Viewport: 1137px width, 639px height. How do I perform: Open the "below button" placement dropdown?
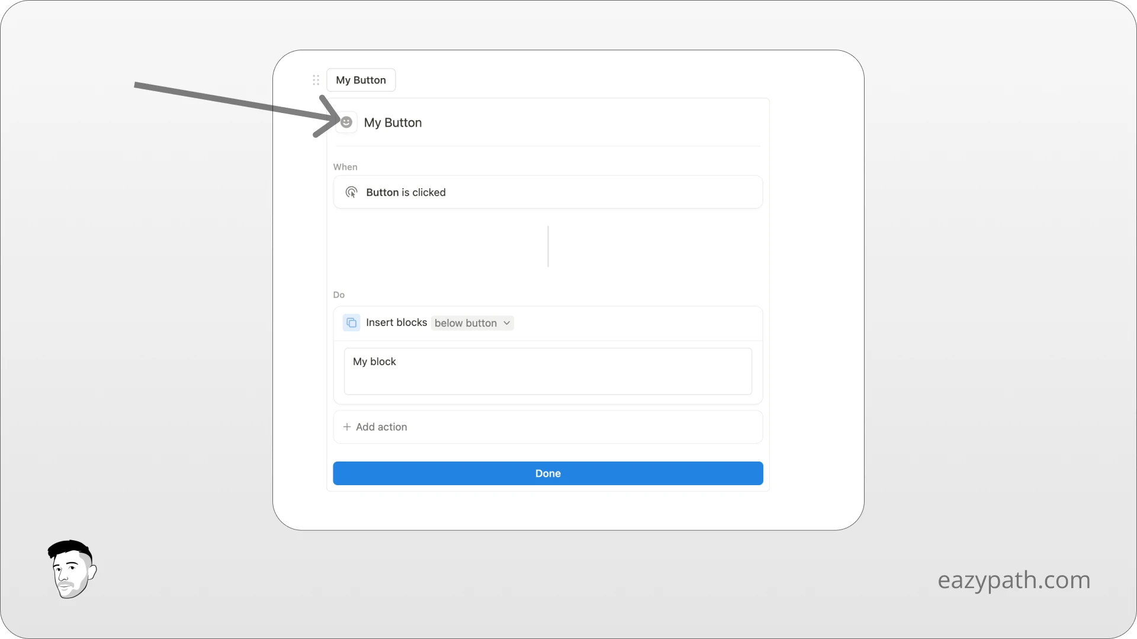(x=471, y=322)
